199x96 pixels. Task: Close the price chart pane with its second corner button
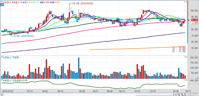[187, 2]
